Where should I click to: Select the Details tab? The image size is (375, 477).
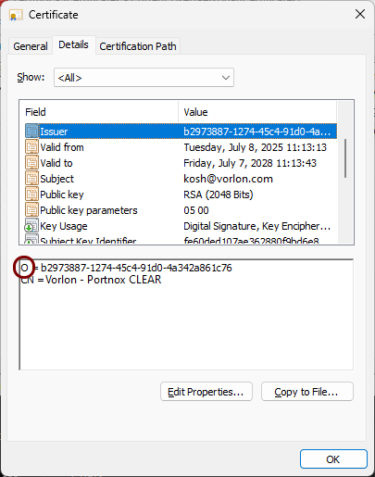pyautogui.click(x=73, y=45)
